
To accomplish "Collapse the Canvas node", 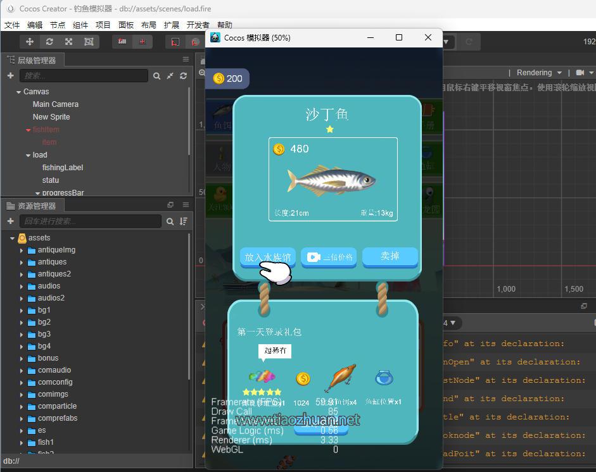I will tap(18, 92).
